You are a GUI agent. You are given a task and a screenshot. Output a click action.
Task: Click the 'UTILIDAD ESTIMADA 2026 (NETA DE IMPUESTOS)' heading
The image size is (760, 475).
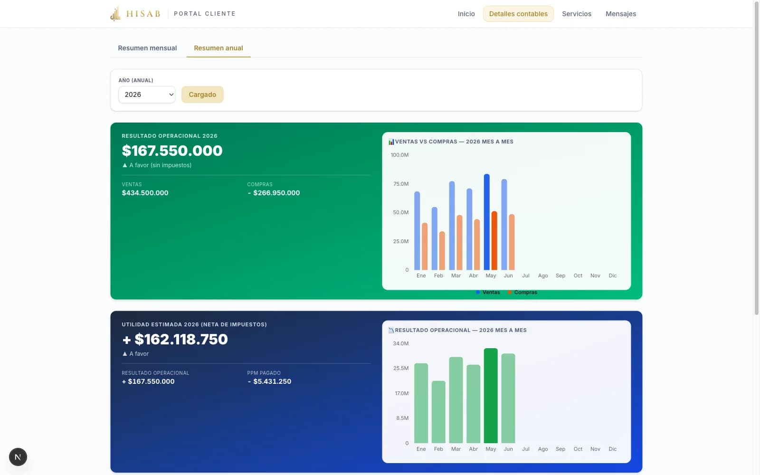[x=194, y=324]
